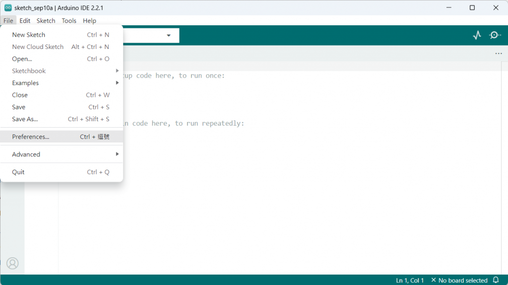Click the File menu
This screenshot has height=285, width=508.
pyautogui.click(x=8, y=21)
